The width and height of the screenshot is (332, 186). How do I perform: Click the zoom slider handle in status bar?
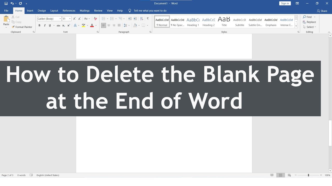click(x=308, y=175)
